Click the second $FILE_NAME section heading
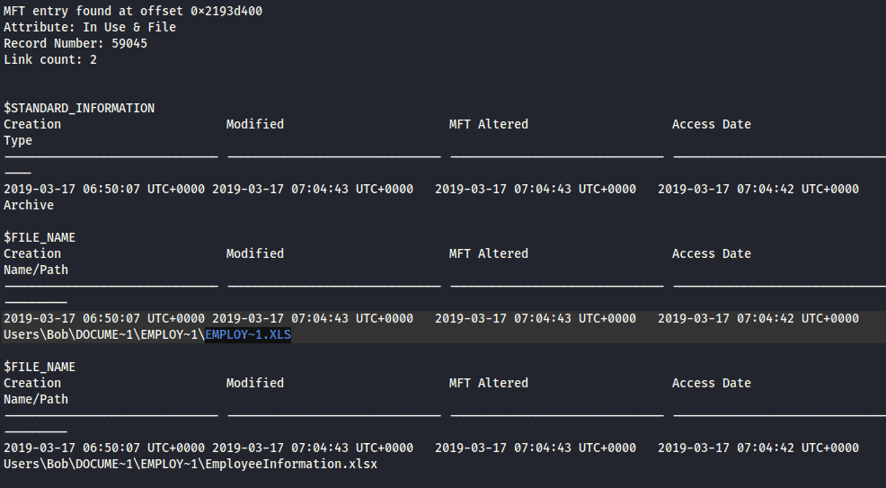 [40, 368]
